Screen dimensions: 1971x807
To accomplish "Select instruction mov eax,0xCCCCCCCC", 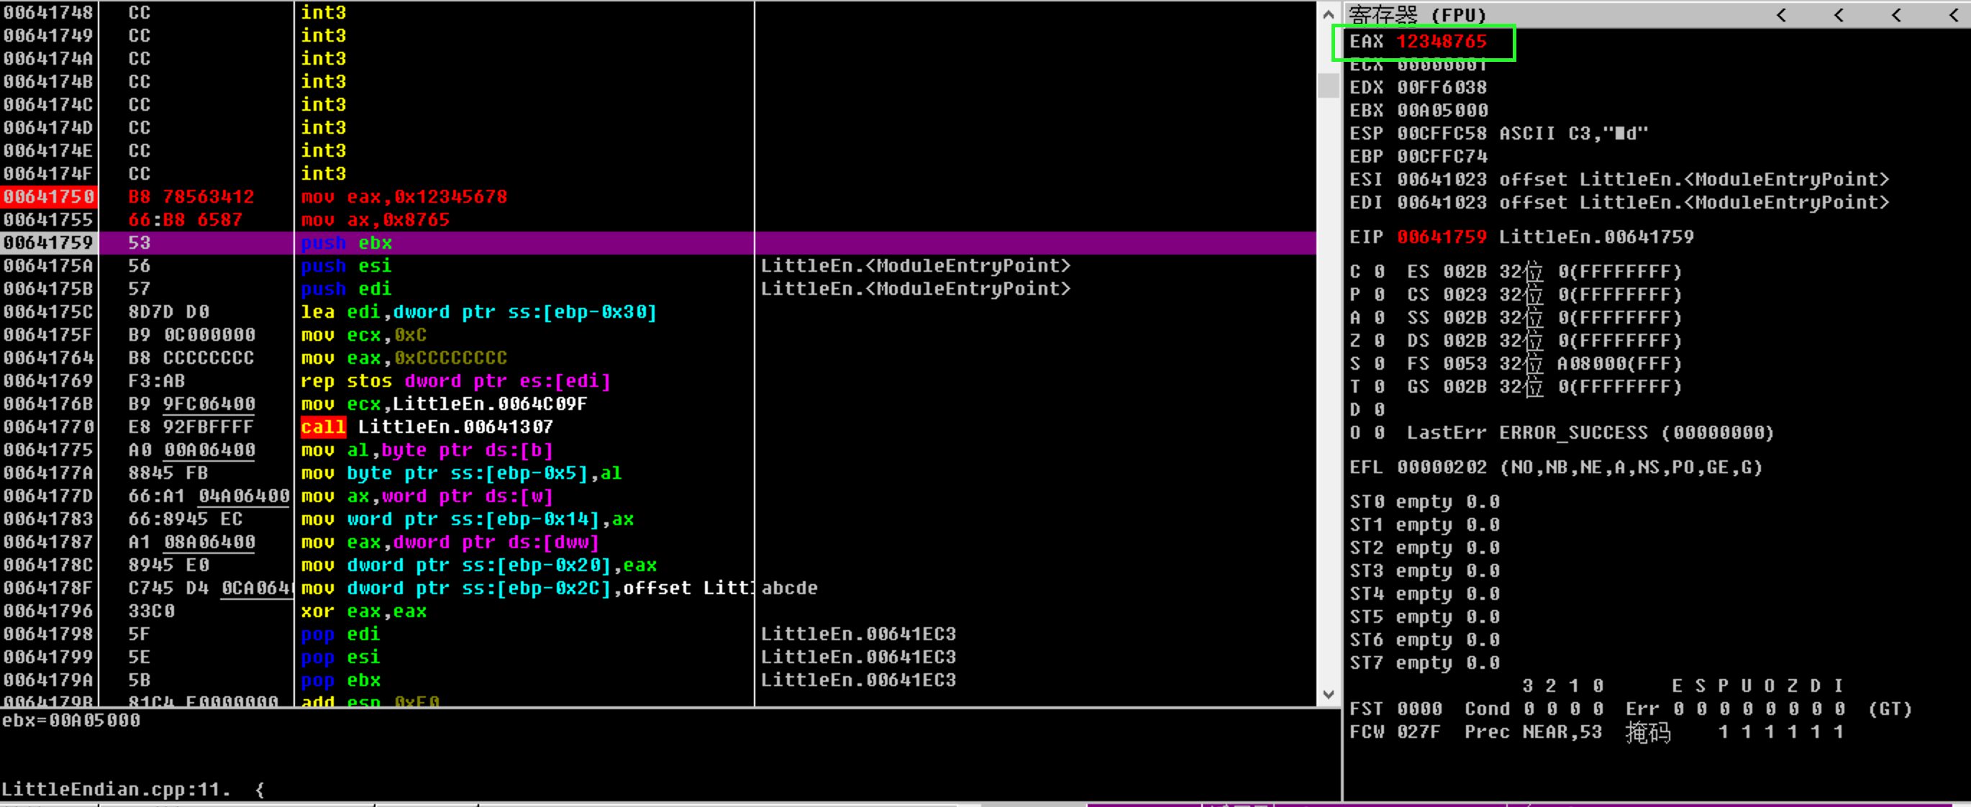I will point(404,357).
